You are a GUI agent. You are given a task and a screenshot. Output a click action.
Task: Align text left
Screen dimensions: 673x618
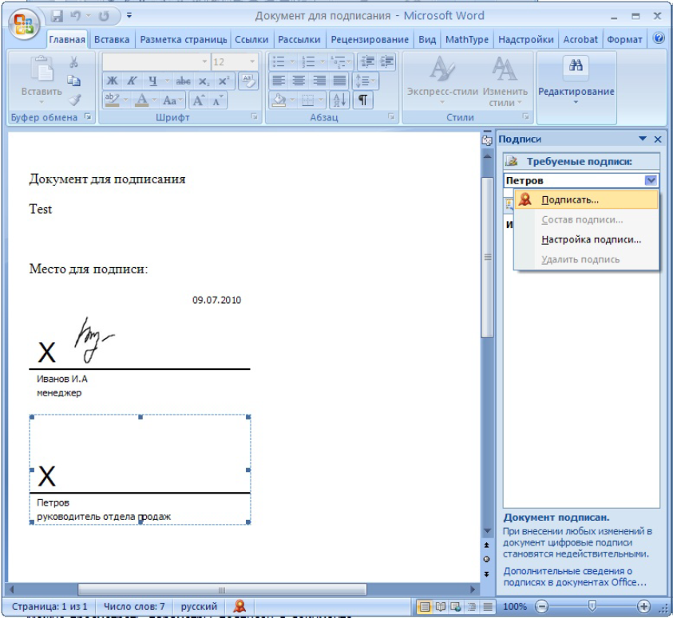[279, 81]
